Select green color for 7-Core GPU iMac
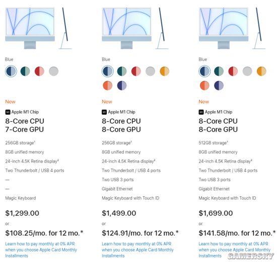Viewport: 277px width, 262px height. point(25,71)
